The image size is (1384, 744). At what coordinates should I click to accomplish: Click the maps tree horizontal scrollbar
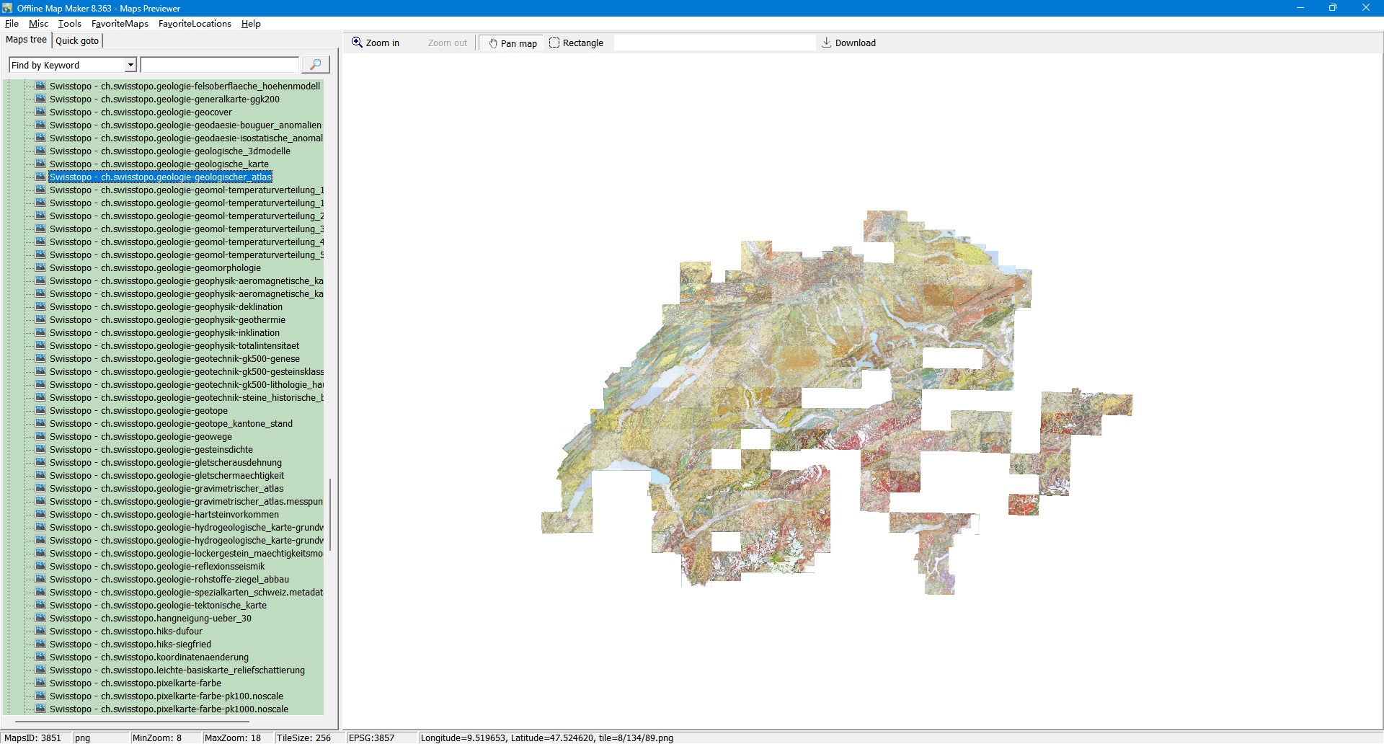(132, 721)
